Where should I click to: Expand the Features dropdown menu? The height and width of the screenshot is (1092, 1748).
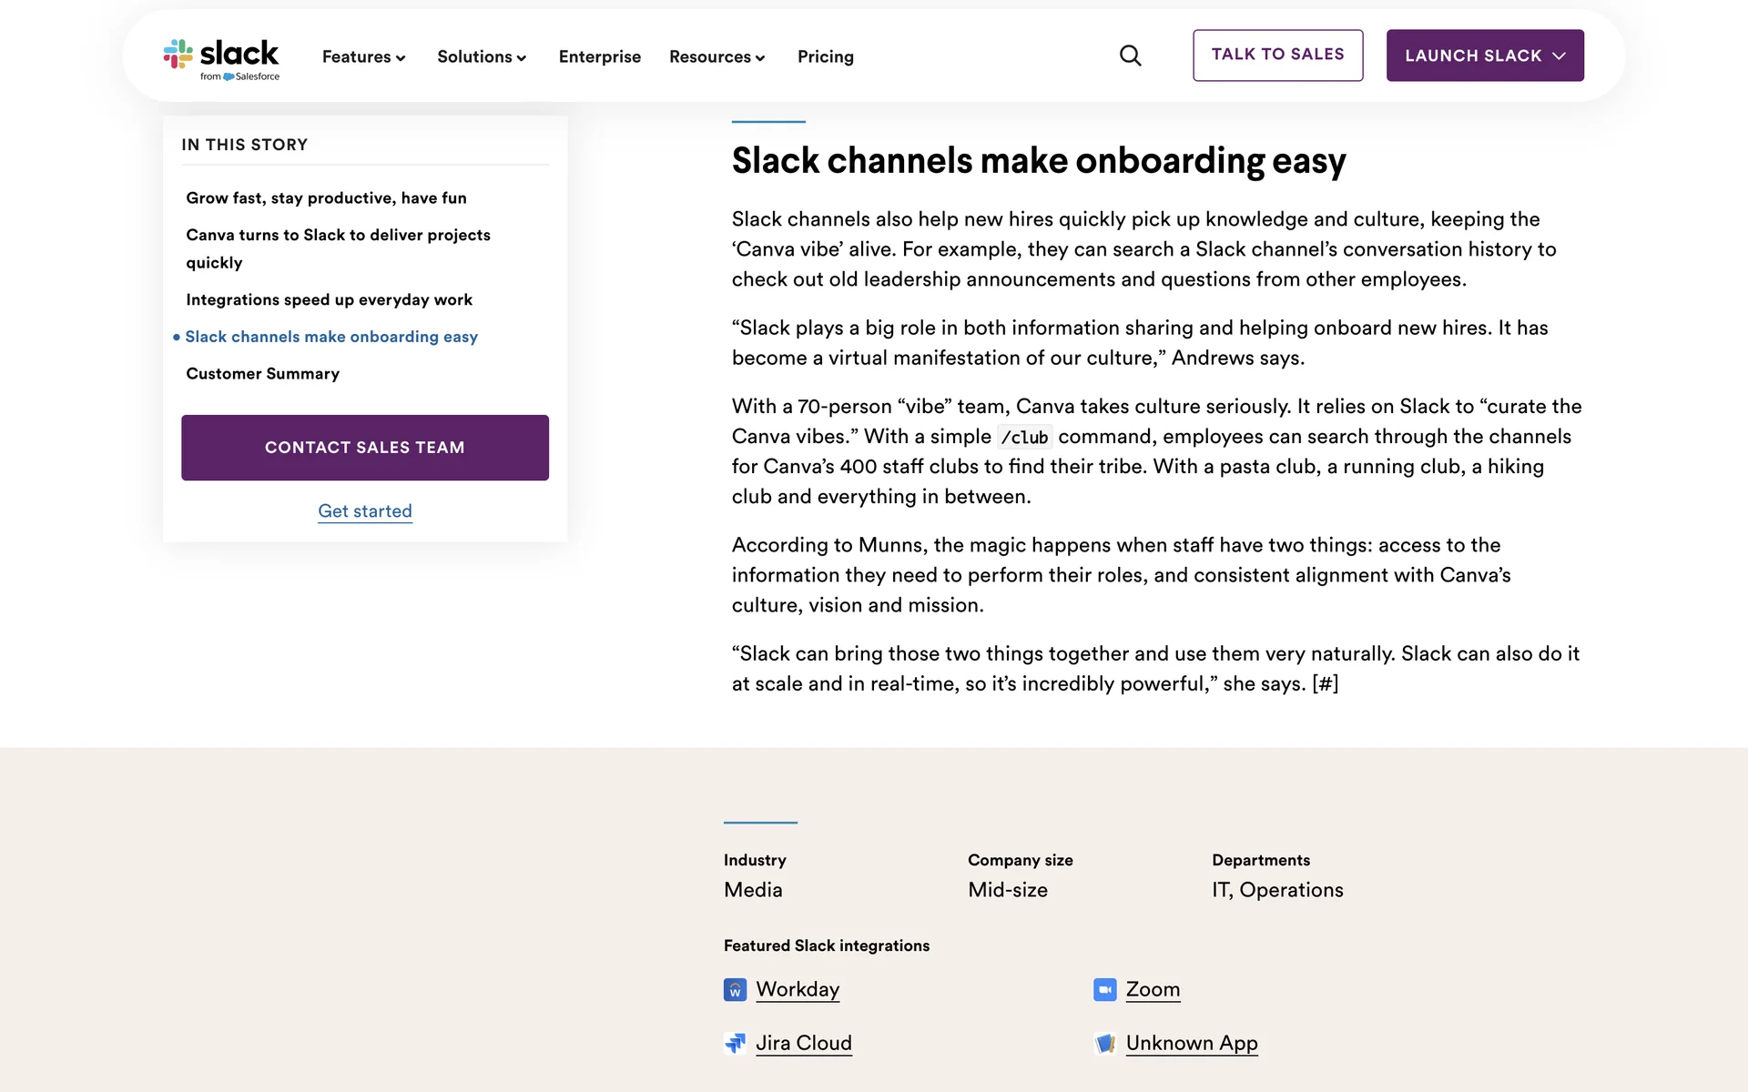coord(363,56)
